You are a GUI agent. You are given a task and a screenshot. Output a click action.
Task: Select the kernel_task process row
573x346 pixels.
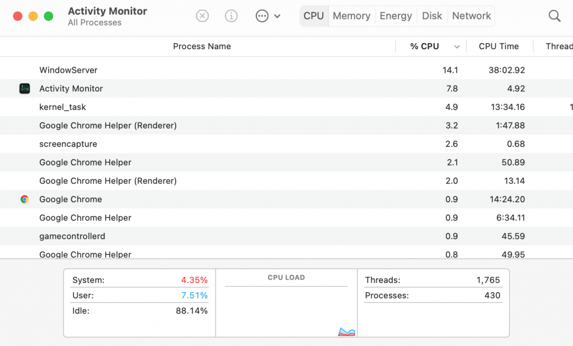[286, 107]
